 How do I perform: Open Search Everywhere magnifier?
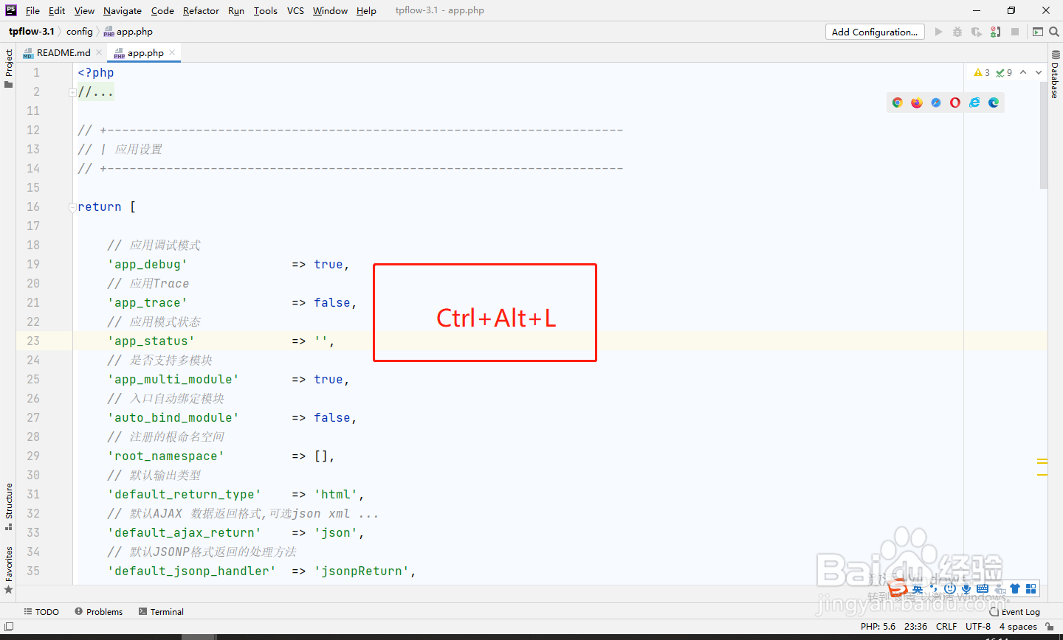point(1054,32)
